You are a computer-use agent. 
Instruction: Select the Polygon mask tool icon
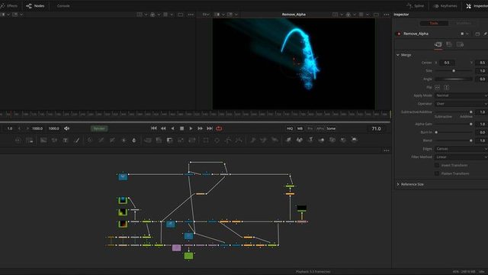click(228, 141)
